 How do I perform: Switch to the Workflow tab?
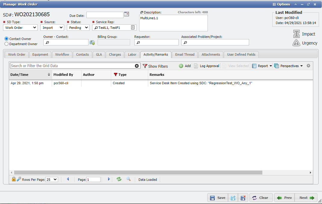pyautogui.click(x=62, y=54)
